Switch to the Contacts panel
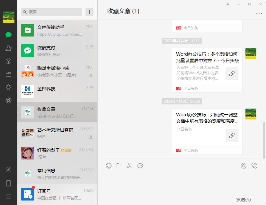The width and height of the screenshot is (266, 205). (8, 48)
